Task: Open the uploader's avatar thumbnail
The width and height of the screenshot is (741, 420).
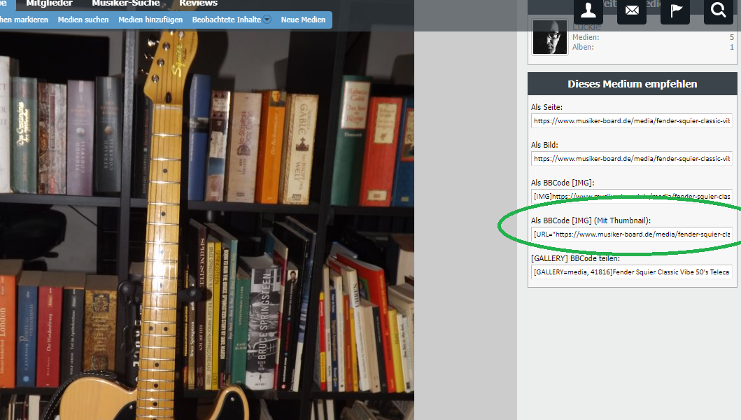Action: pyautogui.click(x=549, y=37)
